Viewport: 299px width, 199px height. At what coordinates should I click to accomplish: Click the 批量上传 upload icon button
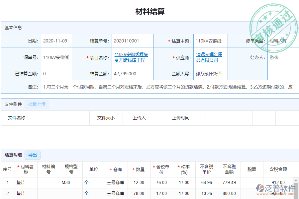pos(37,104)
